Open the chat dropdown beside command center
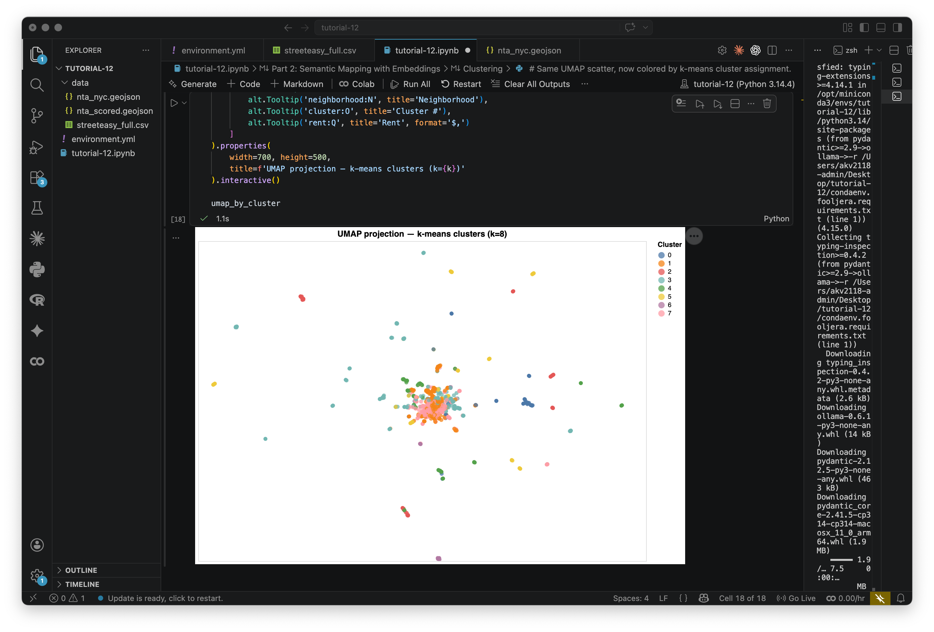934x632 pixels. coord(645,28)
